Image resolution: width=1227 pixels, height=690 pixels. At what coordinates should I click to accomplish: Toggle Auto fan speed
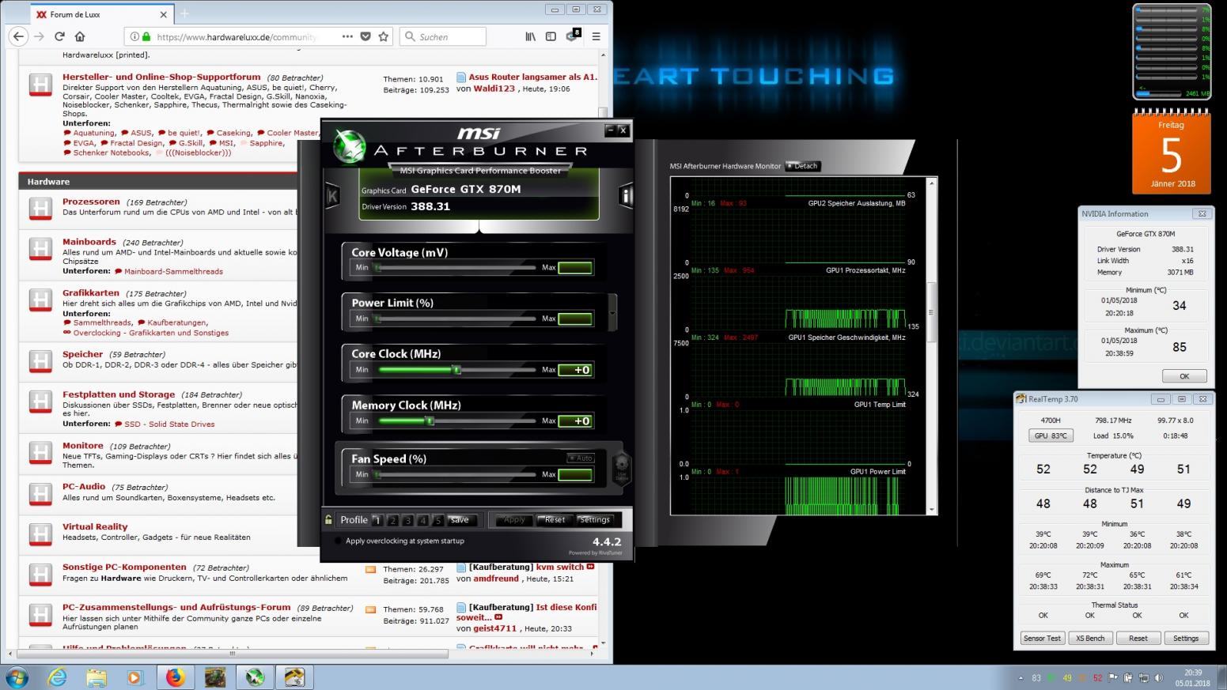pos(580,458)
